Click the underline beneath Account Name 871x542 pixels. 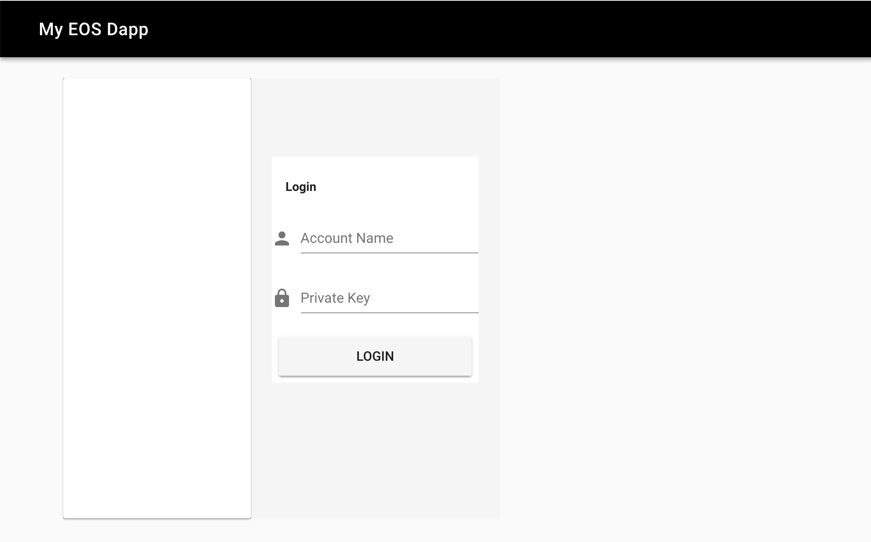[x=389, y=253]
